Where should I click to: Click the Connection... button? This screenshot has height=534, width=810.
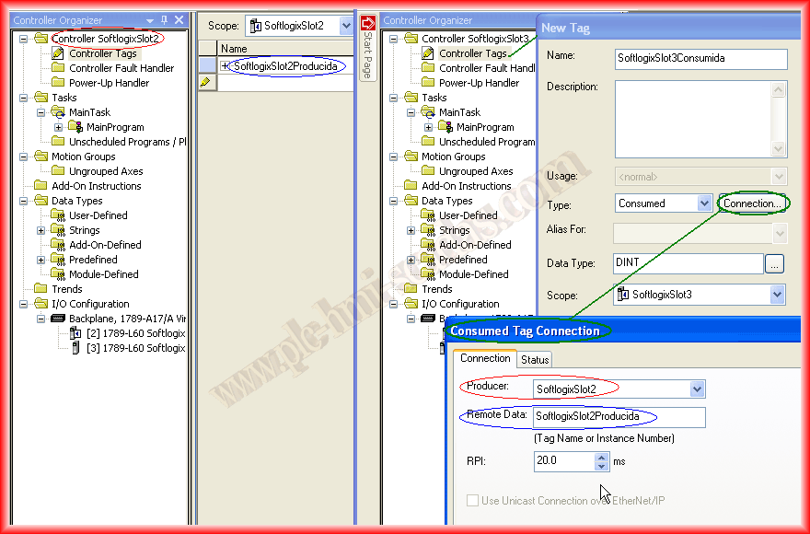(x=752, y=203)
